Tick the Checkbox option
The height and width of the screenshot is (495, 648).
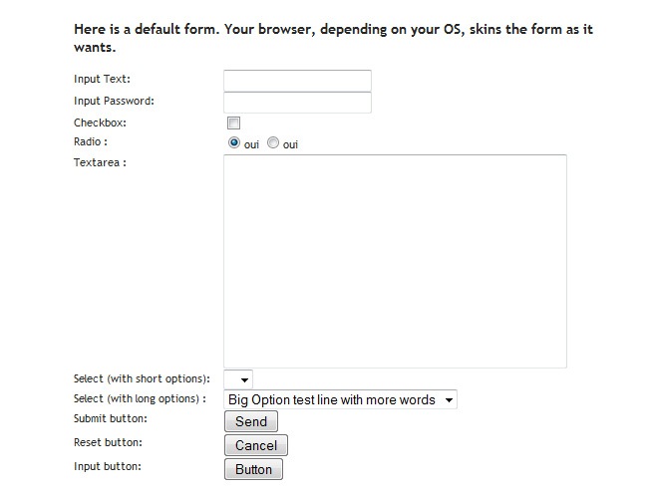coord(234,124)
